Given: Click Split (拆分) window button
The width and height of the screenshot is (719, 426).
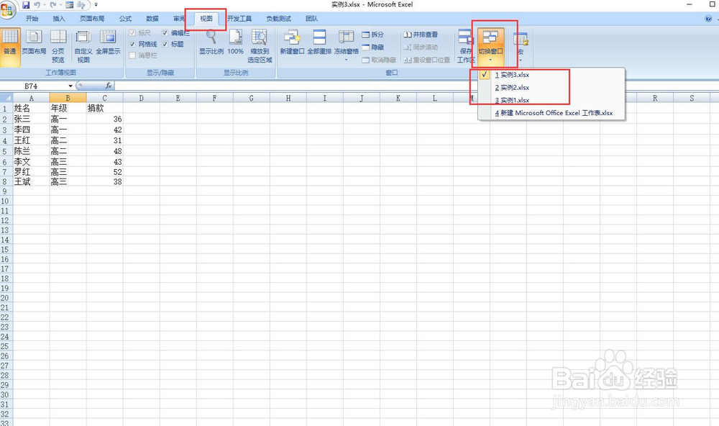Looking at the screenshot, I should click(372, 35).
